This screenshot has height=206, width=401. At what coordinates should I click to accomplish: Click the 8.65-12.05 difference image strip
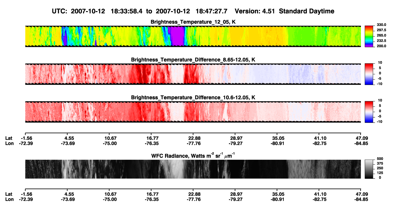coord(193,74)
